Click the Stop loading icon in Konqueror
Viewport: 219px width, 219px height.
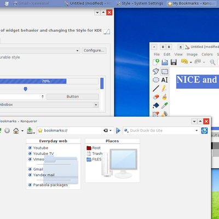(7, 130)
